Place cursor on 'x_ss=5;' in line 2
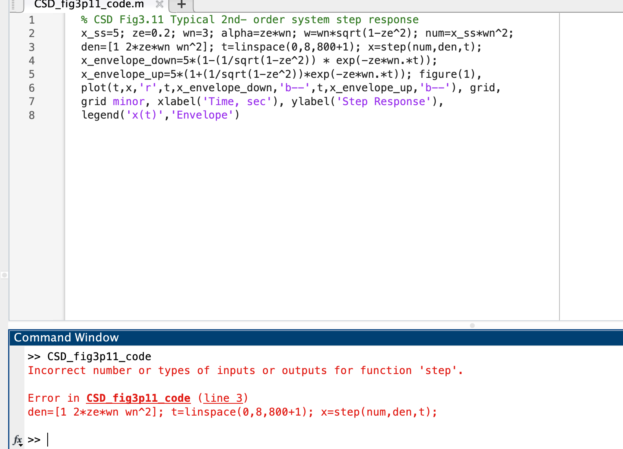This screenshot has height=449, width=623. (103, 33)
